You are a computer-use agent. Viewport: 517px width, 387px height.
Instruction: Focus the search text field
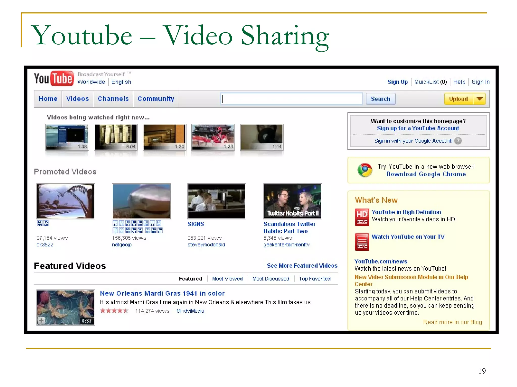point(291,99)
